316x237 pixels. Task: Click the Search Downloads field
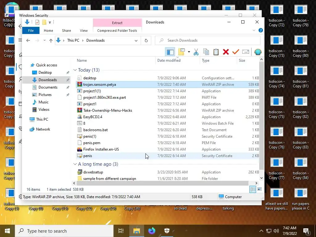[x=208, y=40]
